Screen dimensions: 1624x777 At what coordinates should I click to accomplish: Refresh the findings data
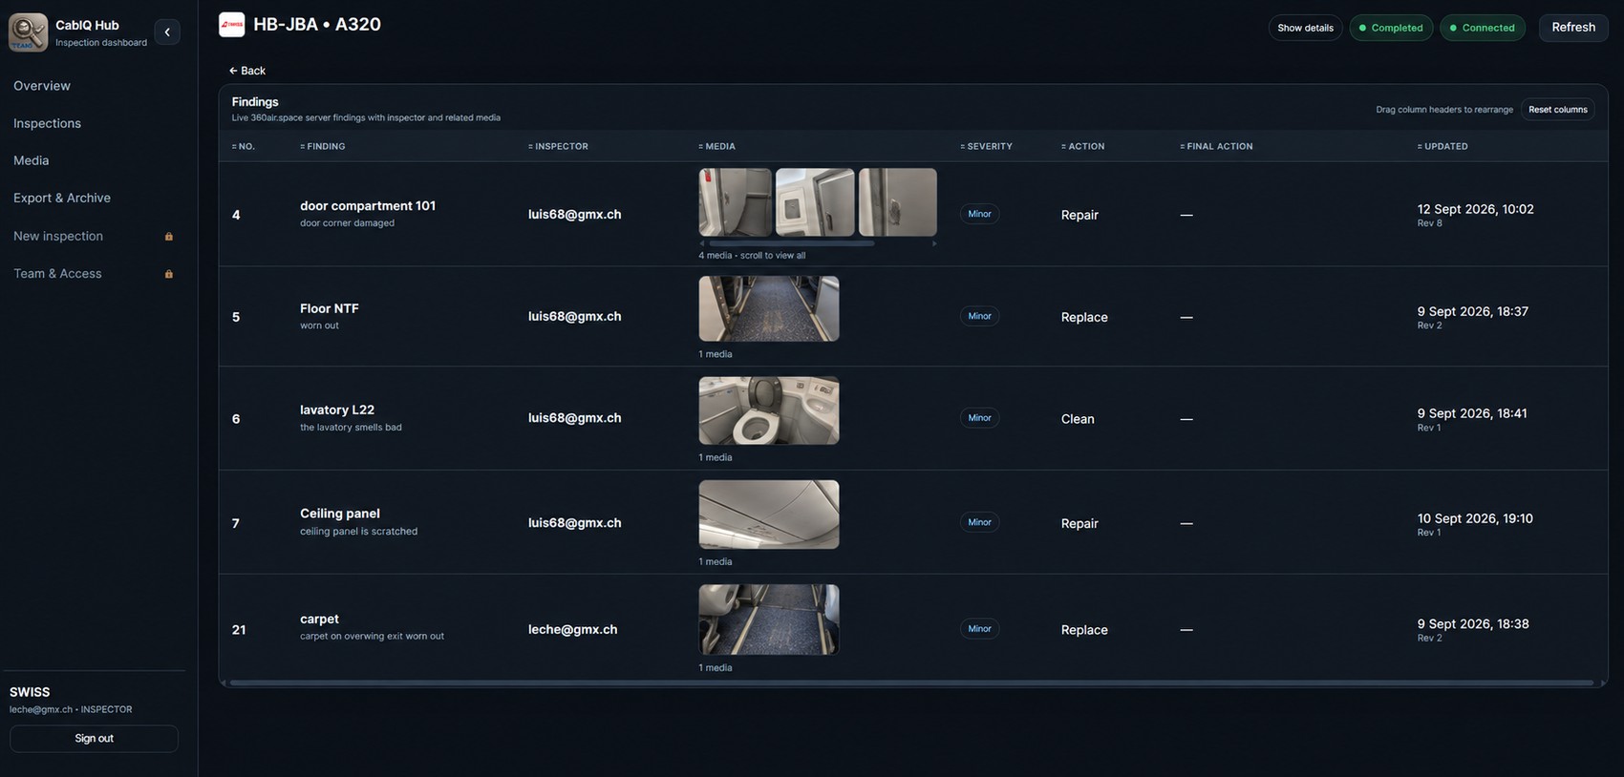(1573, 28)
